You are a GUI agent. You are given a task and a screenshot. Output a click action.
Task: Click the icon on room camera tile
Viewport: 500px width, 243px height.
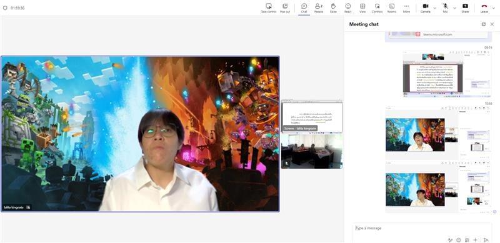[x=286, y=163]
